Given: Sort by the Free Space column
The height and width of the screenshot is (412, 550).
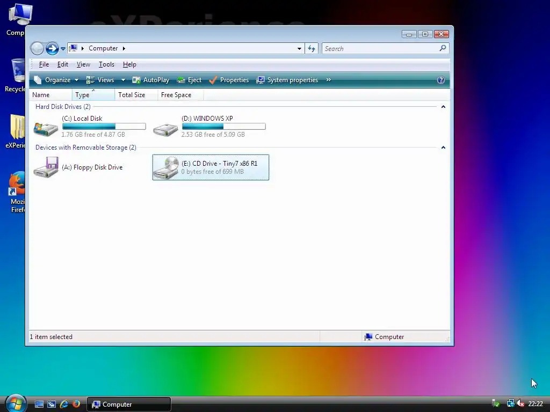Looking at the screenshot, I should coord(180,95).
